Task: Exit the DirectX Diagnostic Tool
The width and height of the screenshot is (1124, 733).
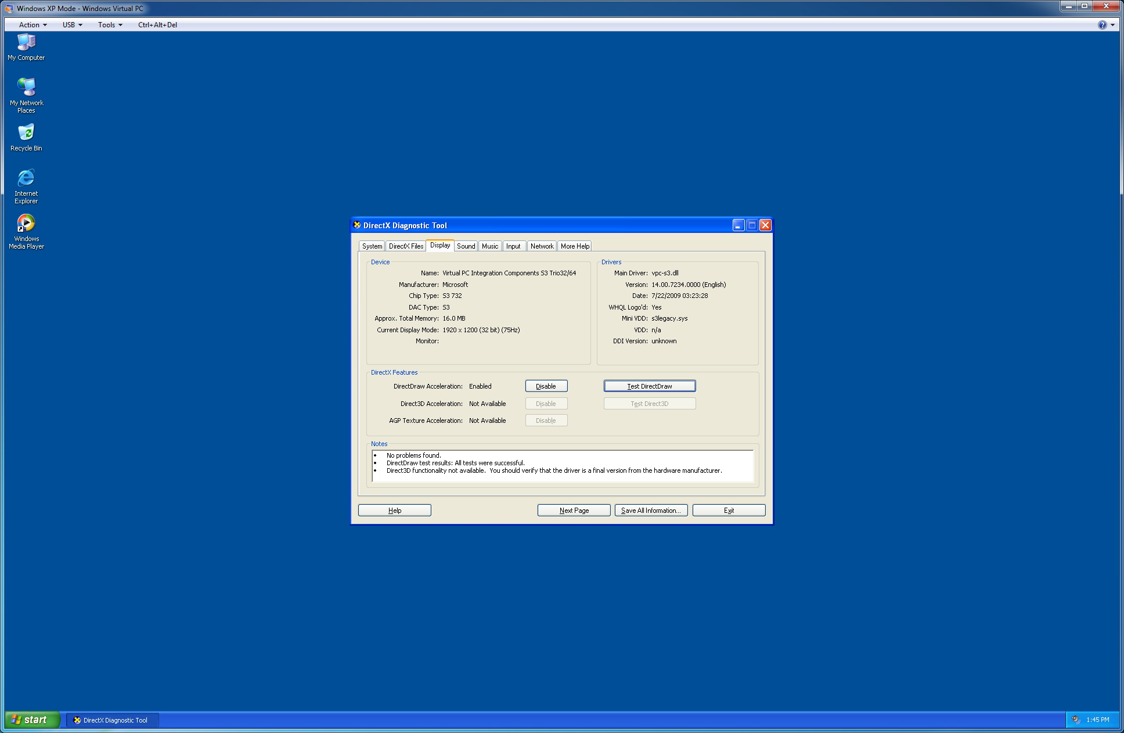Action: pyautogui.click(x=729, y=511)
